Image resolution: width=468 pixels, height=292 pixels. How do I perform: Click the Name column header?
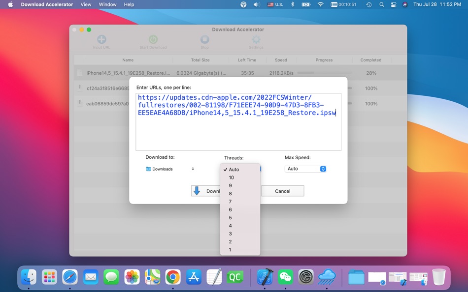(x=128, y=60)
